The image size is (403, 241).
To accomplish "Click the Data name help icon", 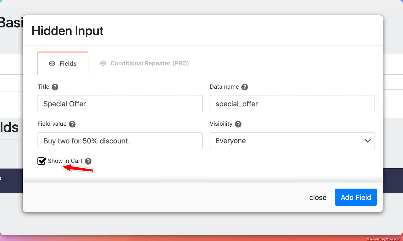I will pyautogui.click(x=244, y=87).
